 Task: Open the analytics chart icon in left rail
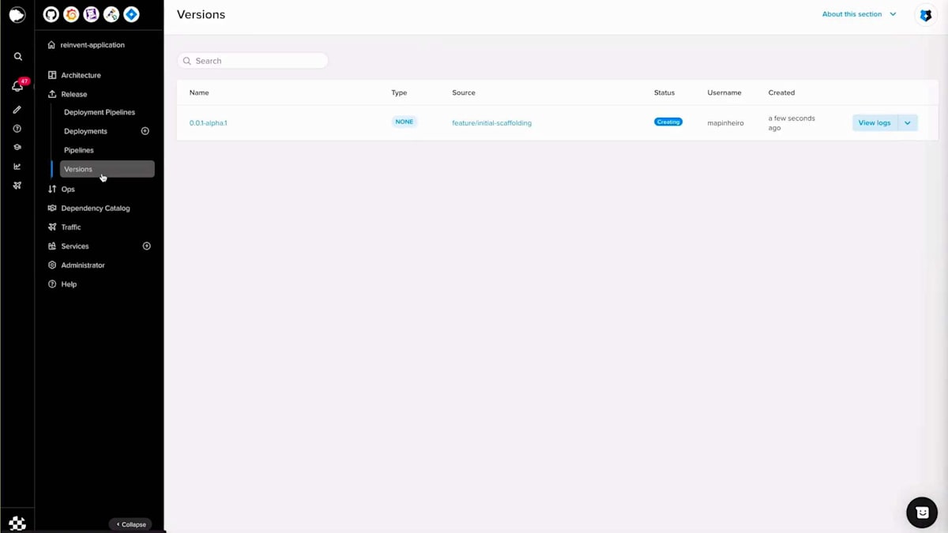click(17, 167)
